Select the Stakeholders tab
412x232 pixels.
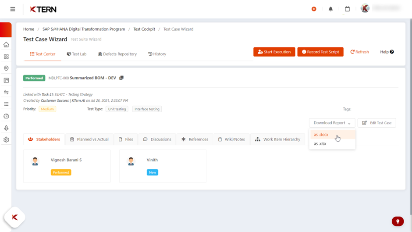(x=44, y=139)
